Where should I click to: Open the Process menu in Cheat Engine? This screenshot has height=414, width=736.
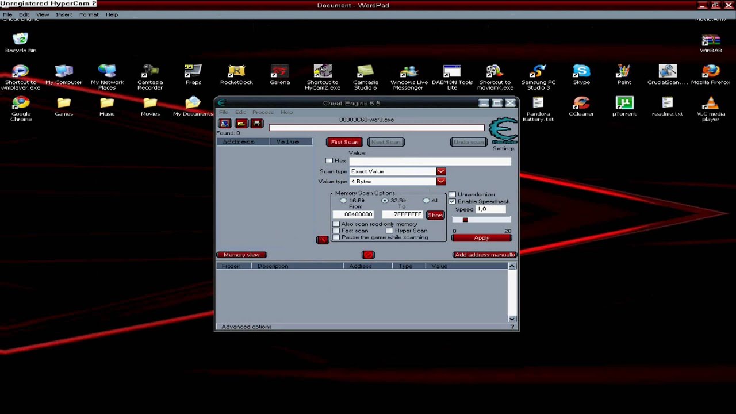(263, 112)
